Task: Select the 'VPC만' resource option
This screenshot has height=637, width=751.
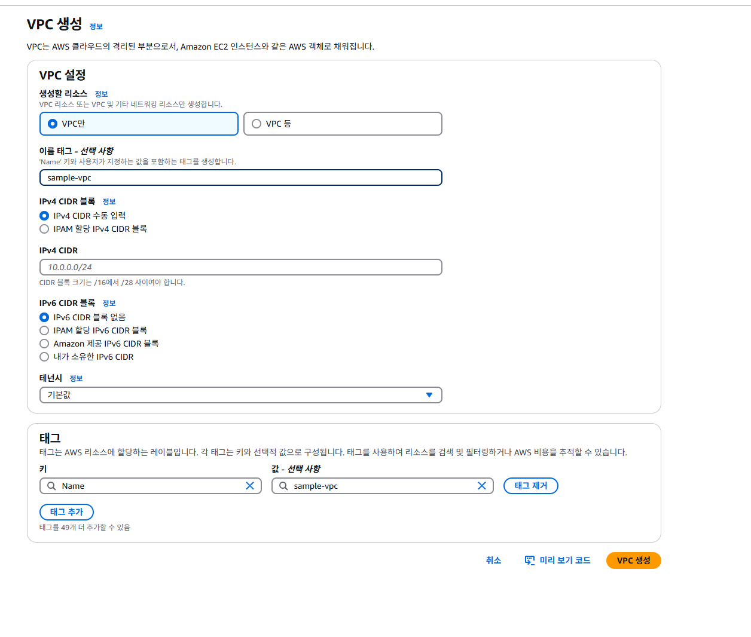Action: click(x=53, y=124)
